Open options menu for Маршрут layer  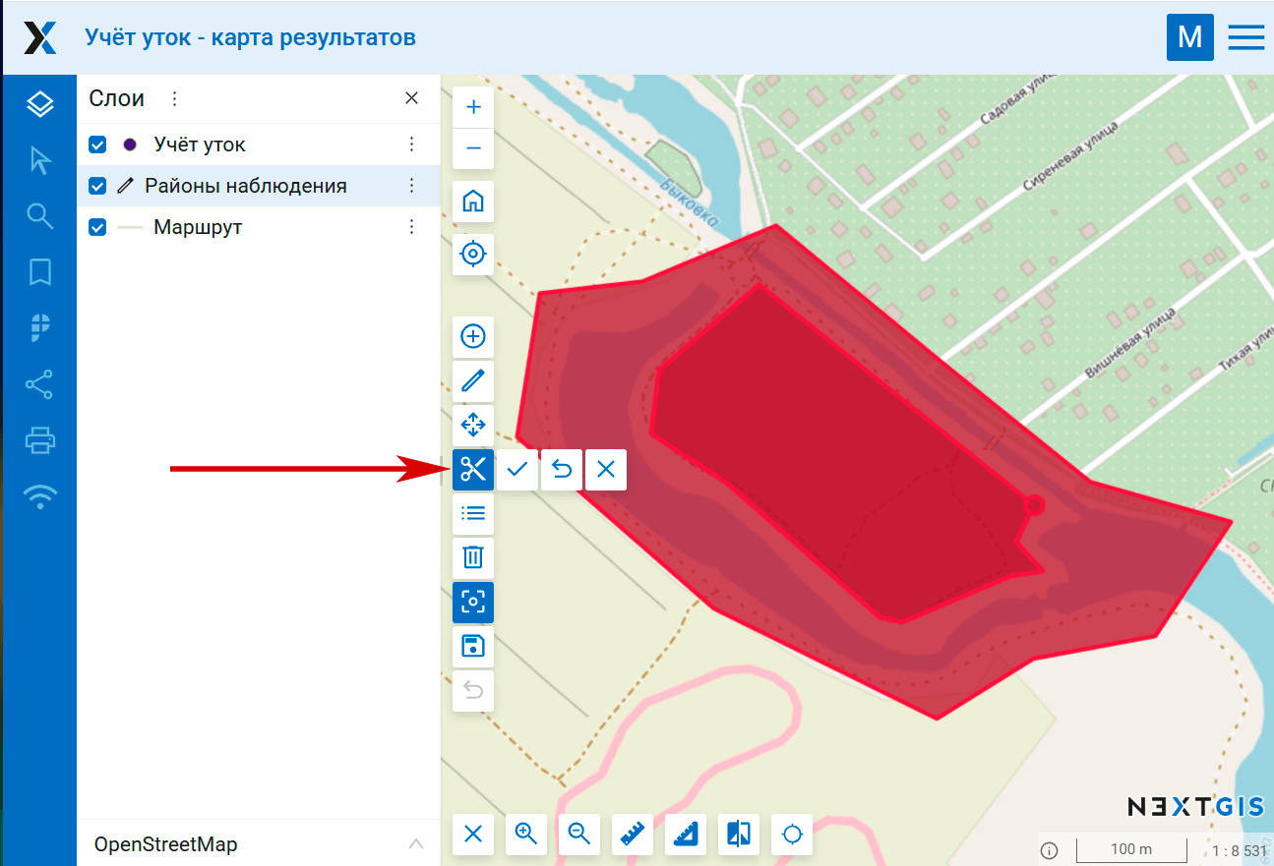coord(412,227)
